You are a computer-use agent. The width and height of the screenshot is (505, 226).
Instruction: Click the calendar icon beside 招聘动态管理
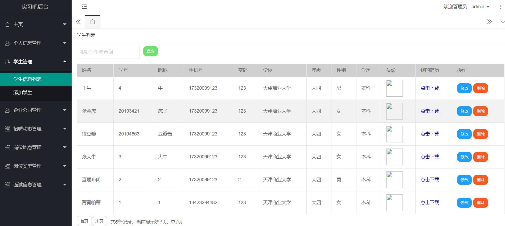pos(7,129)
